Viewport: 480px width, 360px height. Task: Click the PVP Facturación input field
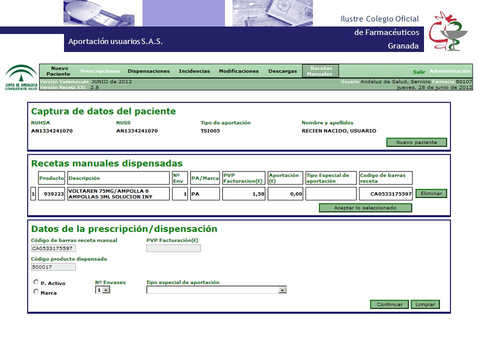(173, 248)
